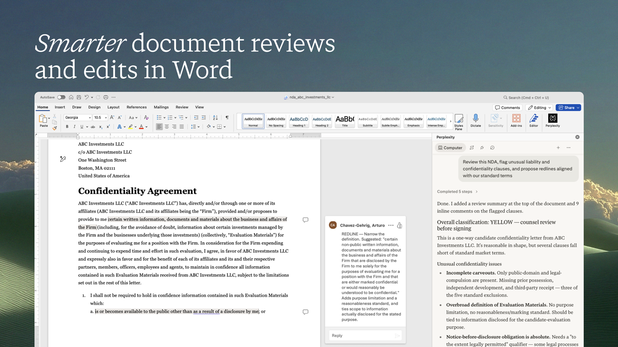The width and height of the screenshot is (618, 347).
Task: Close the Perplexity side panel
Action: pos(577,137)
